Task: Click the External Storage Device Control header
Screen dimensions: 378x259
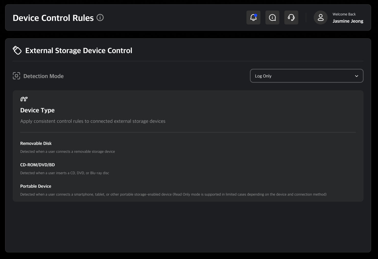Action: (x=78, y=50)
